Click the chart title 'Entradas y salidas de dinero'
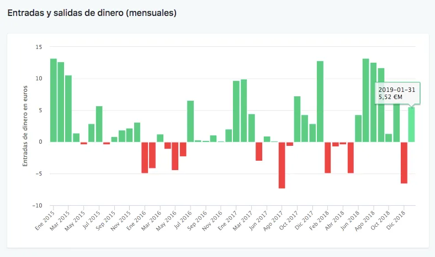 [x=91, y=13]
